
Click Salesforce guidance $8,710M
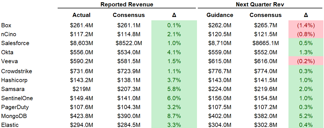tap(220, 43)
